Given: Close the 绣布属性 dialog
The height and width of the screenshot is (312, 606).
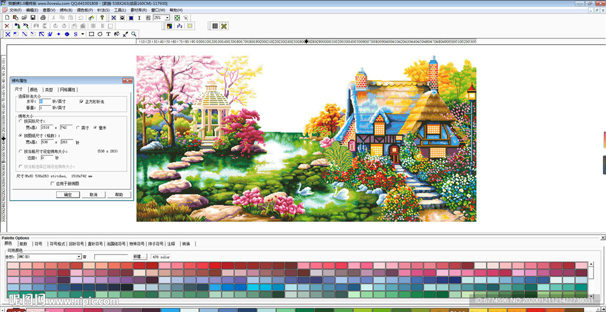Looking at the screenshot, I should [127, 81].
